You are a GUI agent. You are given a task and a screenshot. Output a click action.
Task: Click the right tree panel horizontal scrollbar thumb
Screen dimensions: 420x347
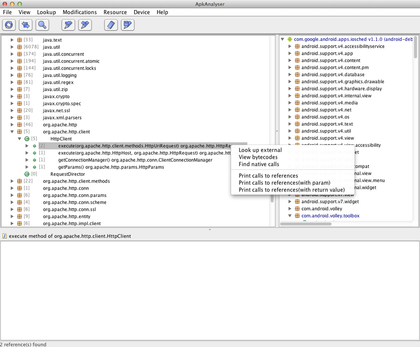click(x=306, y=224)
